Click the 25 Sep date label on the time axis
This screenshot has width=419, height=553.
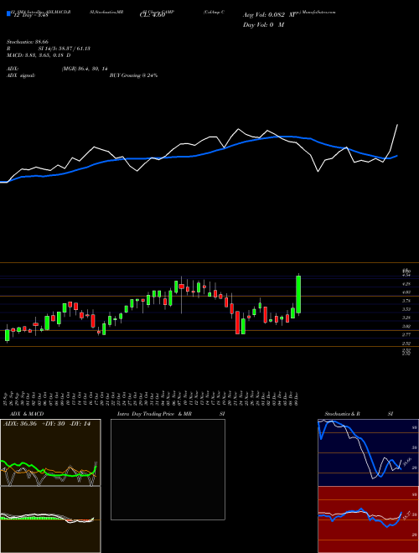[7, 399]
